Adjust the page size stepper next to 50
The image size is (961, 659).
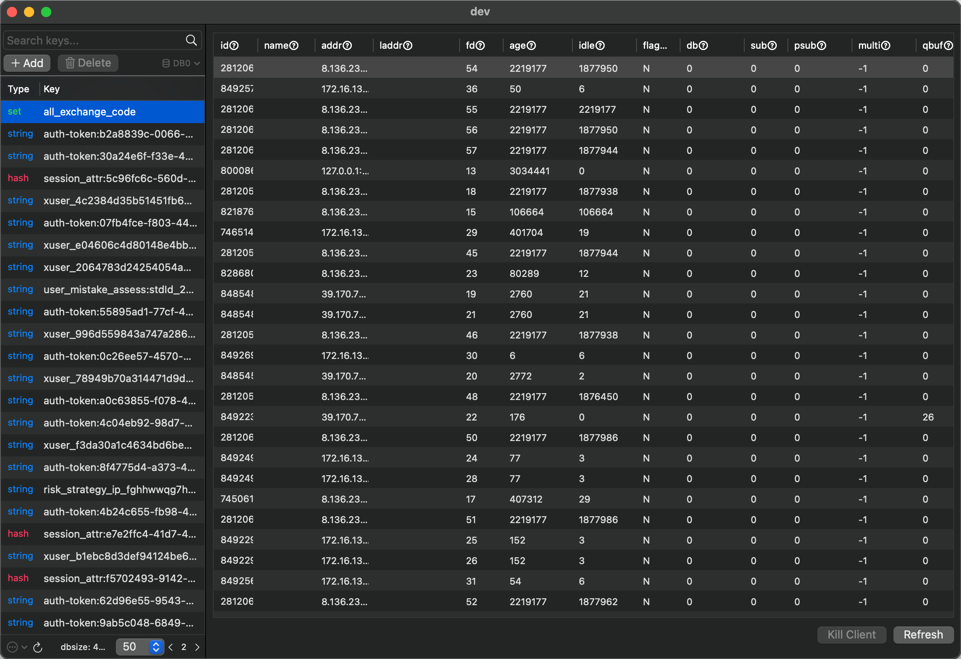(156, 647)
